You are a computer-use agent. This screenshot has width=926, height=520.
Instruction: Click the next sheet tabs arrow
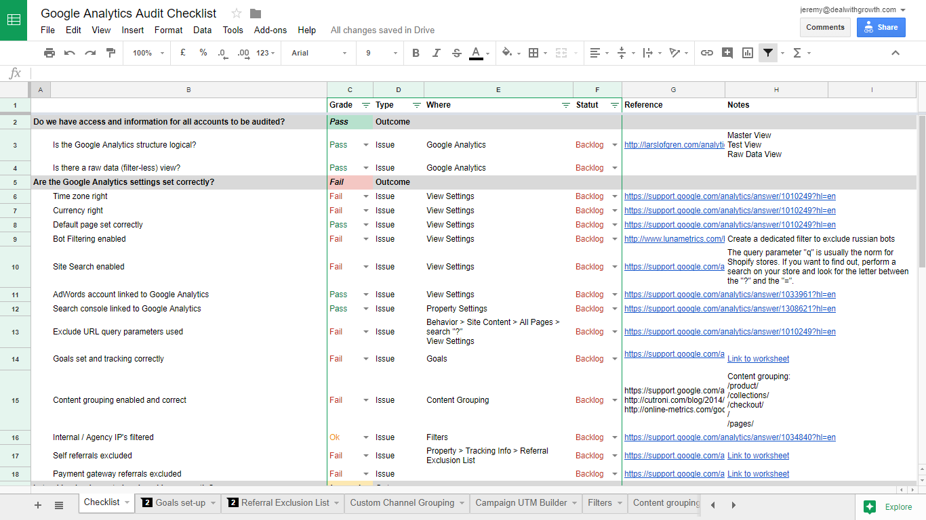pos(733,505)
